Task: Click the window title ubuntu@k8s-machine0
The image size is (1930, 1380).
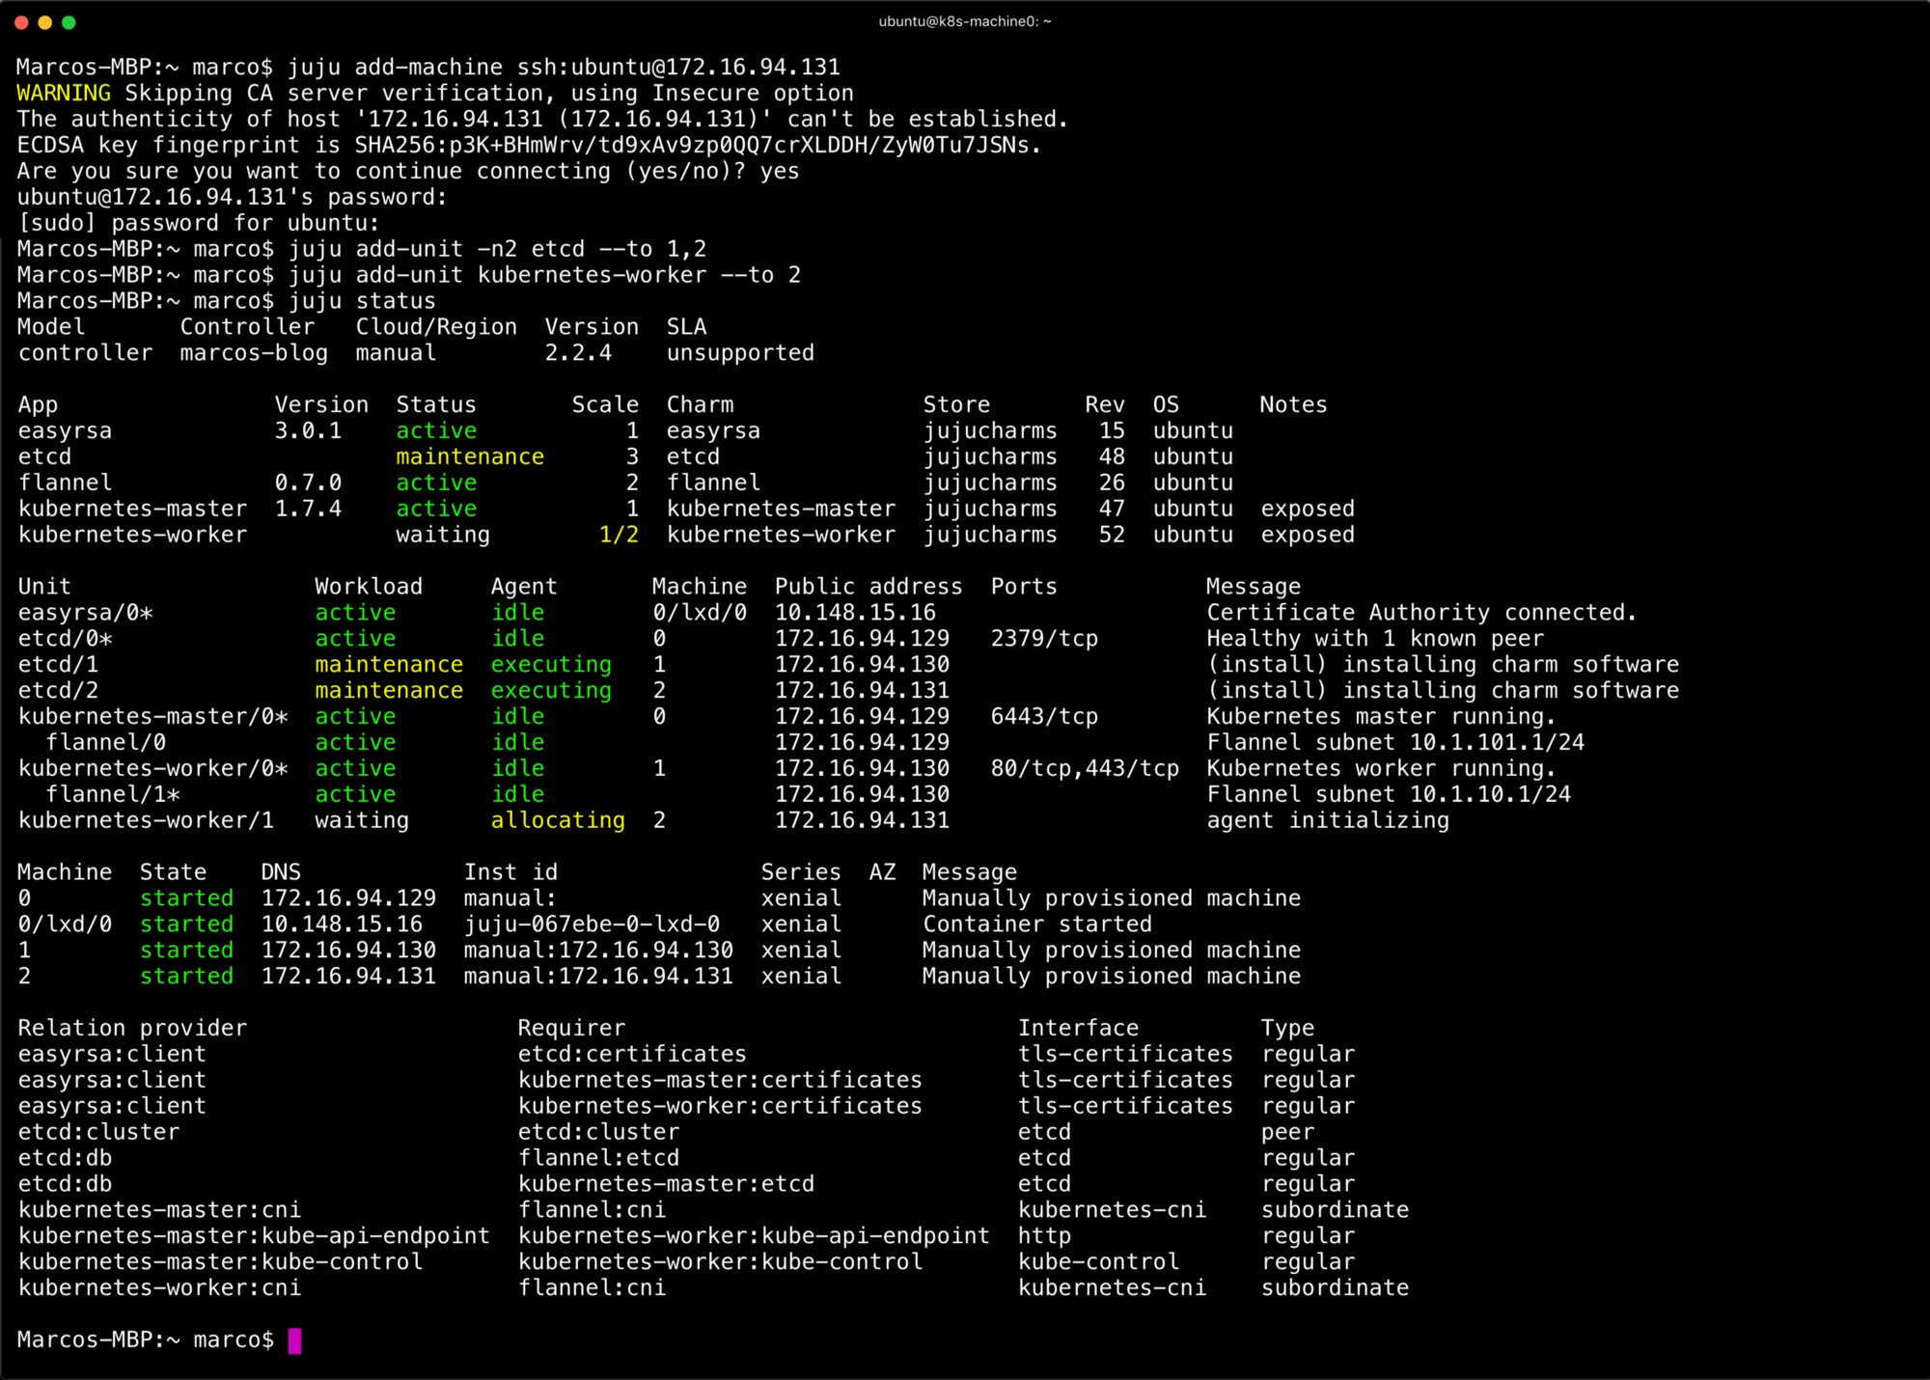Action: 964,21
